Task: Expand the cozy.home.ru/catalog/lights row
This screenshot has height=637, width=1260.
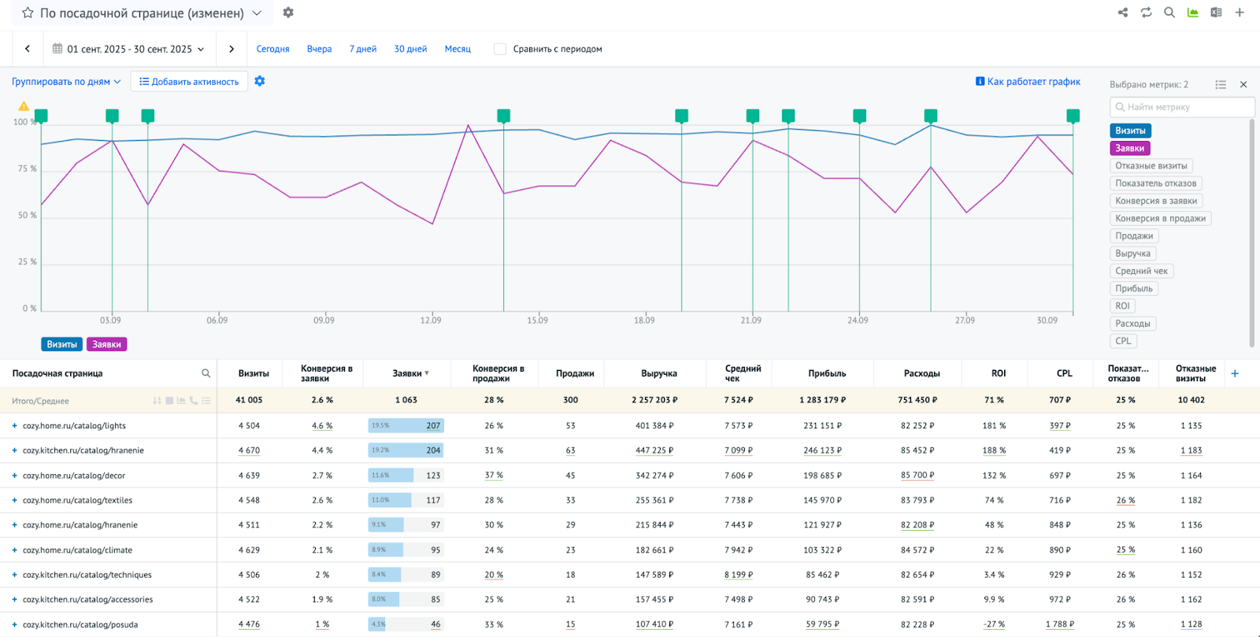Action: (14, 426)
